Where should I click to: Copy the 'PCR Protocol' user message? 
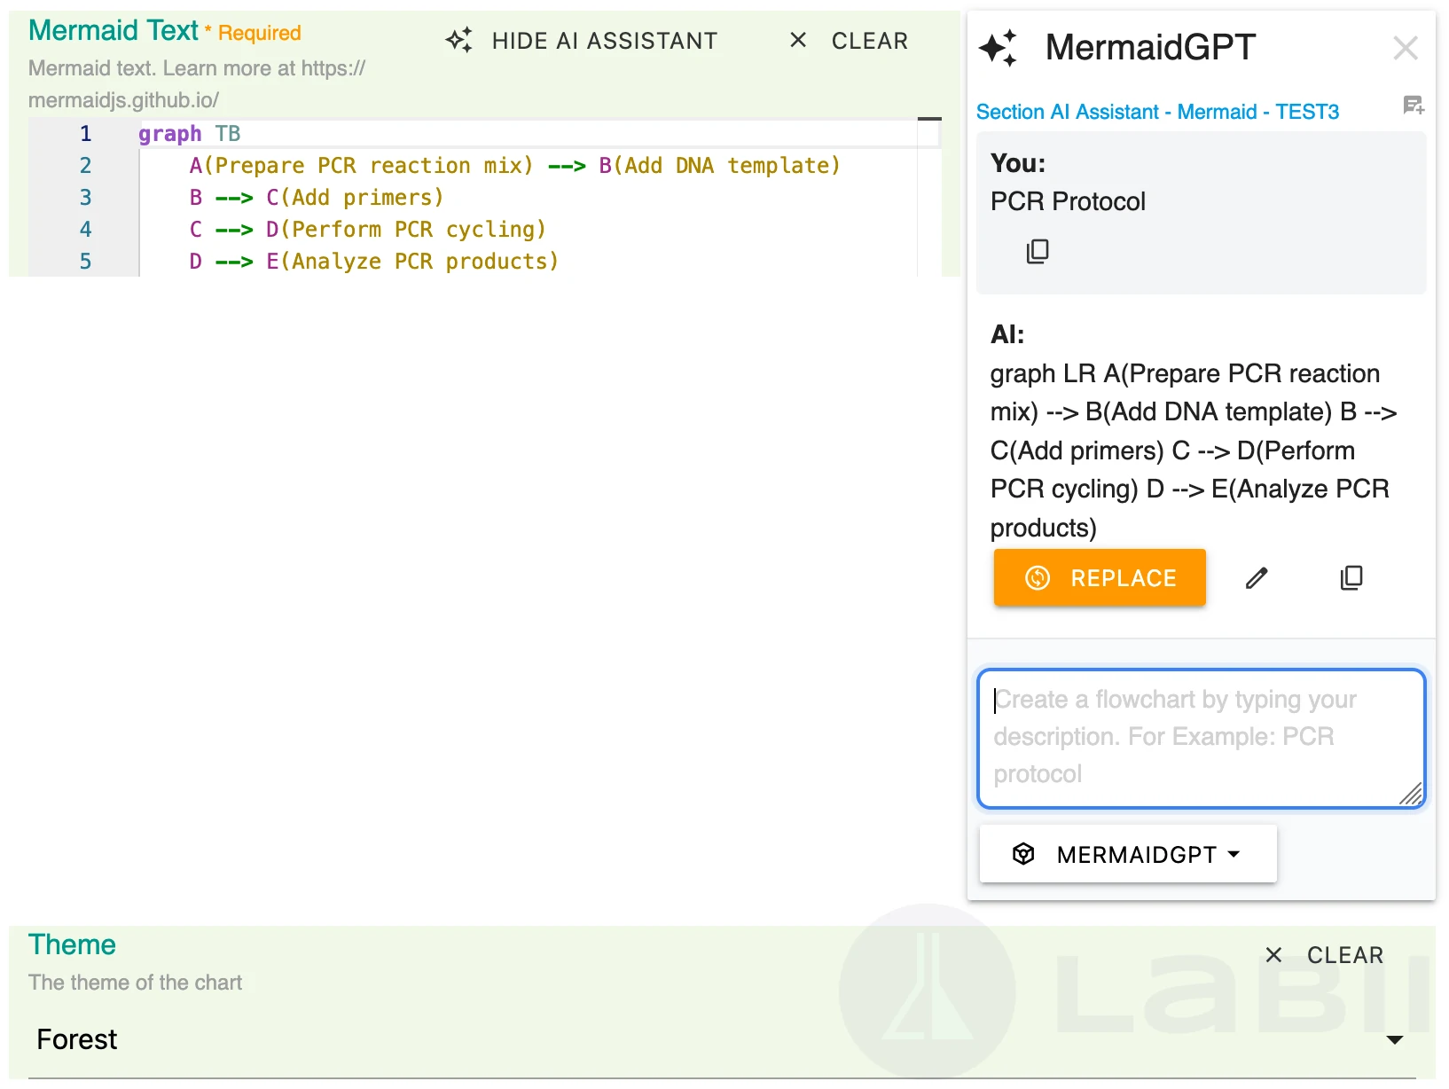click(x=1038, y=252)
